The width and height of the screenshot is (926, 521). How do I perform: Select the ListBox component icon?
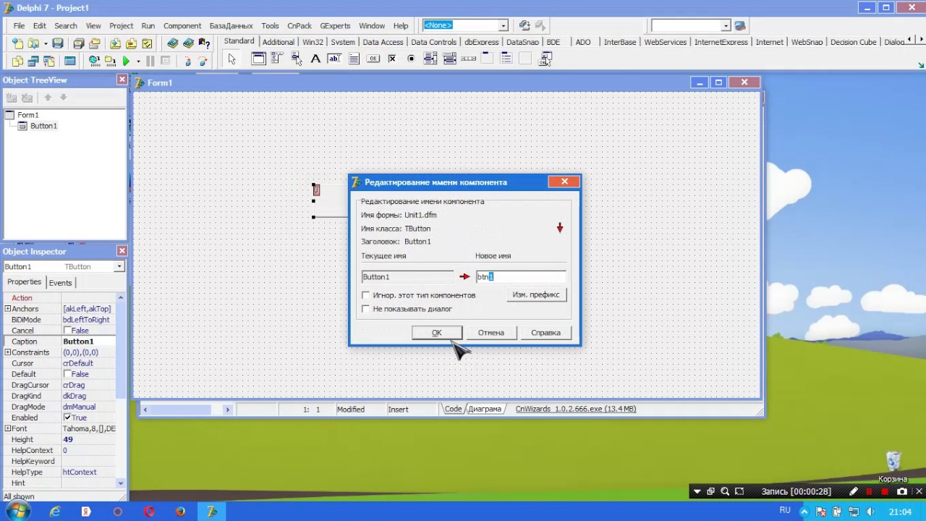pyautogui.click(x=430, y=59)
